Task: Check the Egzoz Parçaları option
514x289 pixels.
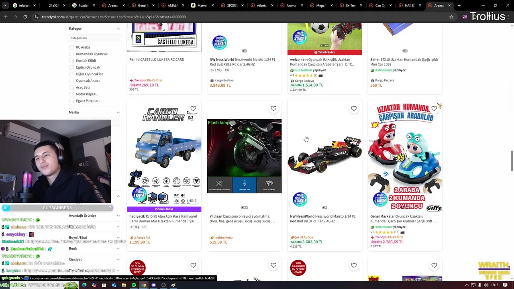Action: [71, 101]
